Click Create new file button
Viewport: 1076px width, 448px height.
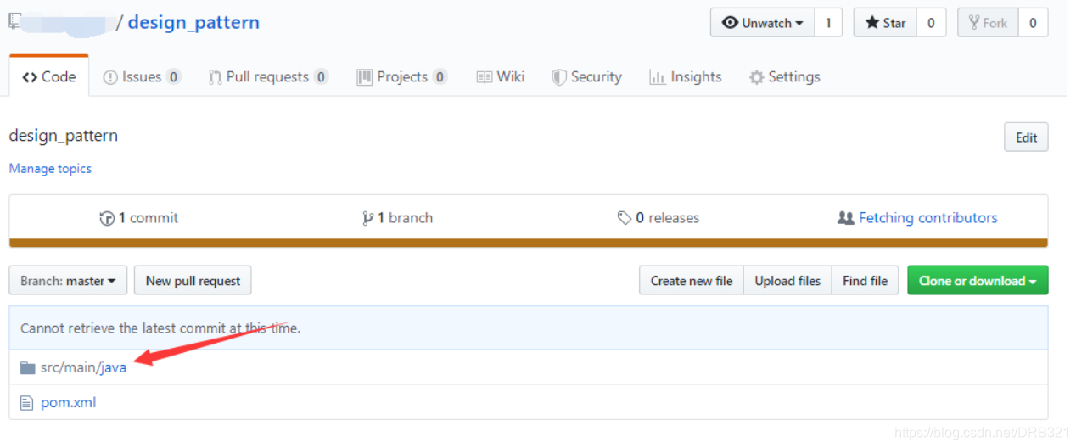point(692,281)
